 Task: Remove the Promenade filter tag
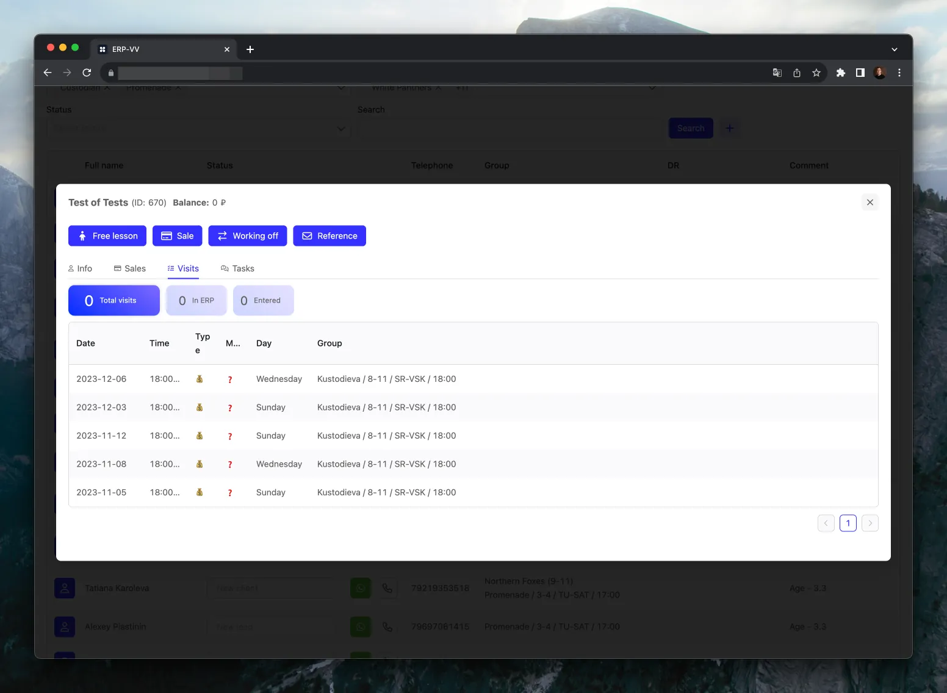[178, 87]
